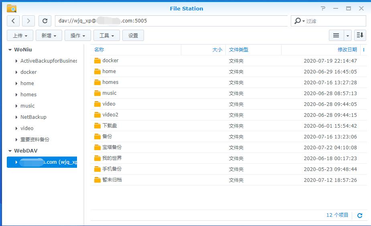Expand the 新增 create dropdown

[49, 35]
